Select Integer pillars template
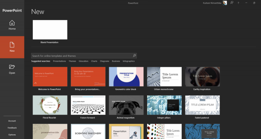 coord(164,105)
